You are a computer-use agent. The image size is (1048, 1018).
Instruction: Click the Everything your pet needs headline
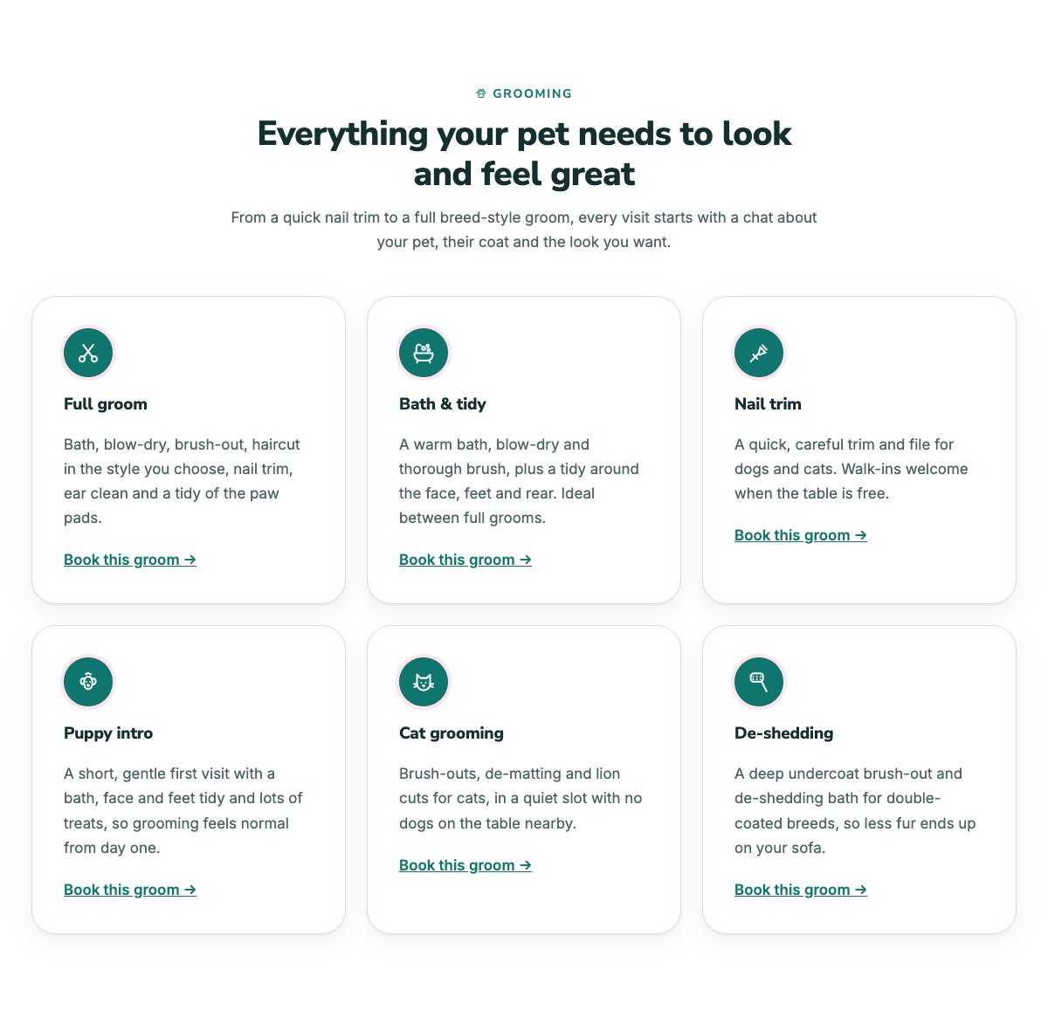click(x=524, y=154)
